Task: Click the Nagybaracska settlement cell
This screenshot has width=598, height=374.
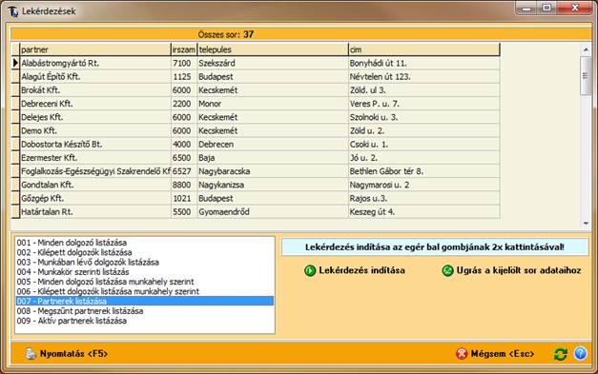Action: [273, 171]
